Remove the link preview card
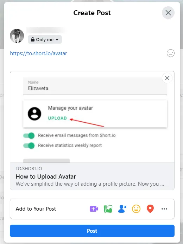This screenshot has width=183, height=244. coord(167,78)
